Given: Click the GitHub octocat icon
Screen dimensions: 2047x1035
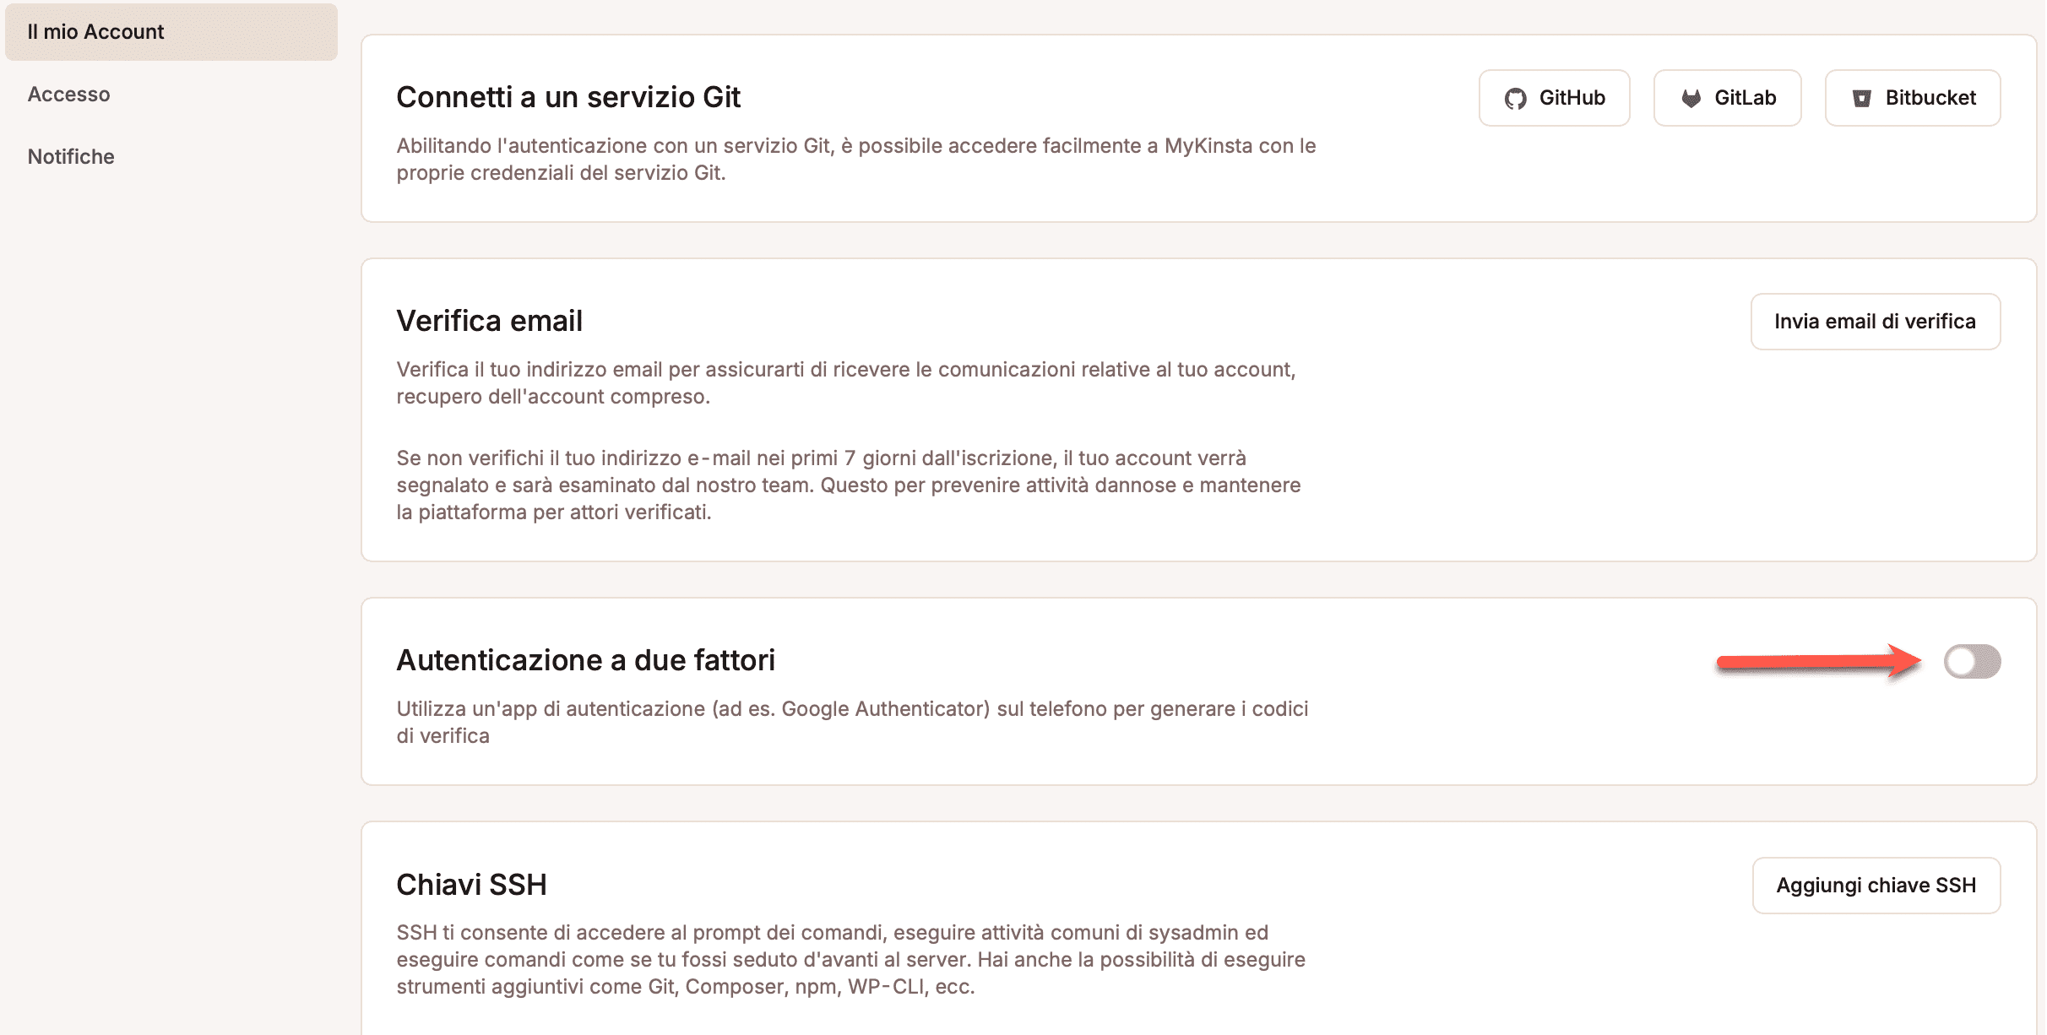Looking at the screenshot, I should (x=1516, y=99).
